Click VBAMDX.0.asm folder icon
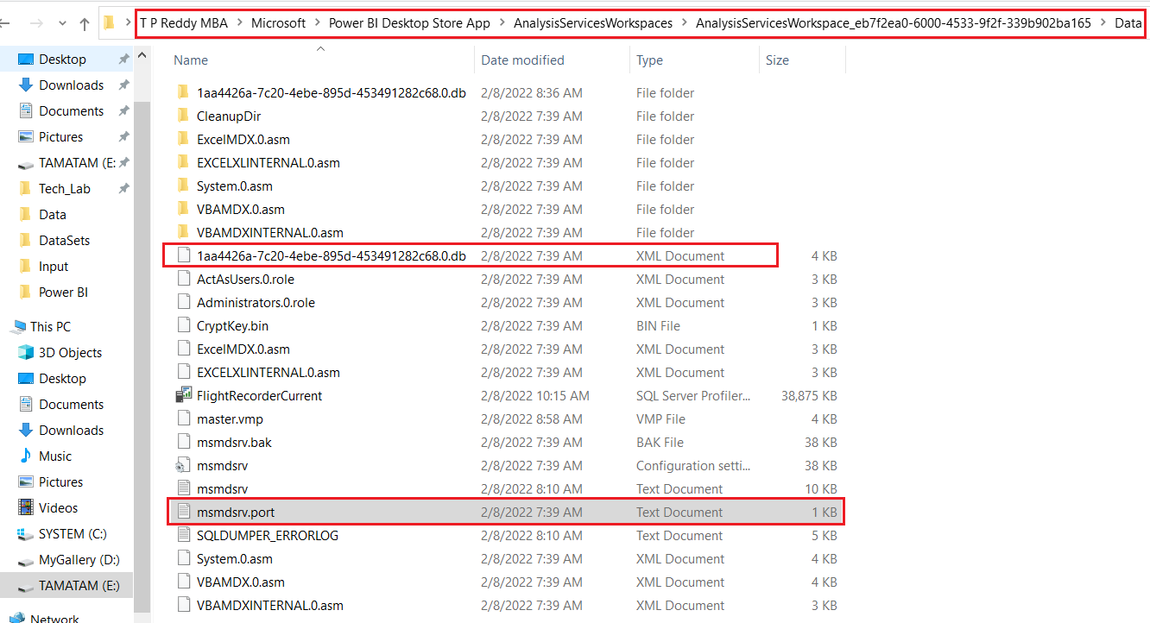Screen dimensions: 1150x623 point(182,209)
